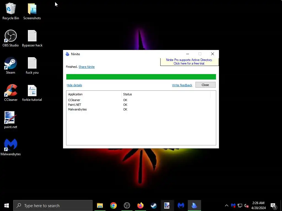Click Hide details link

(x=74, y=85)
